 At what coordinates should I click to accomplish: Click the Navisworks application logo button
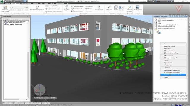click(2, 2)
